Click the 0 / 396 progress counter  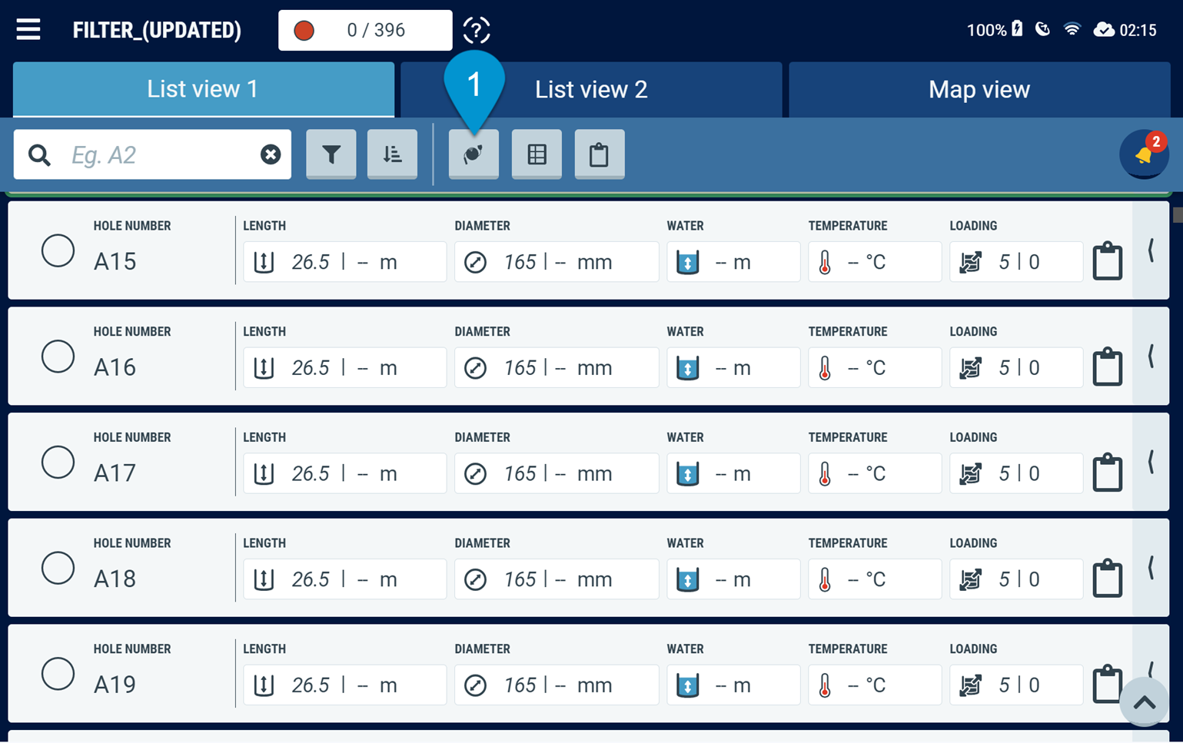(365, 30)
